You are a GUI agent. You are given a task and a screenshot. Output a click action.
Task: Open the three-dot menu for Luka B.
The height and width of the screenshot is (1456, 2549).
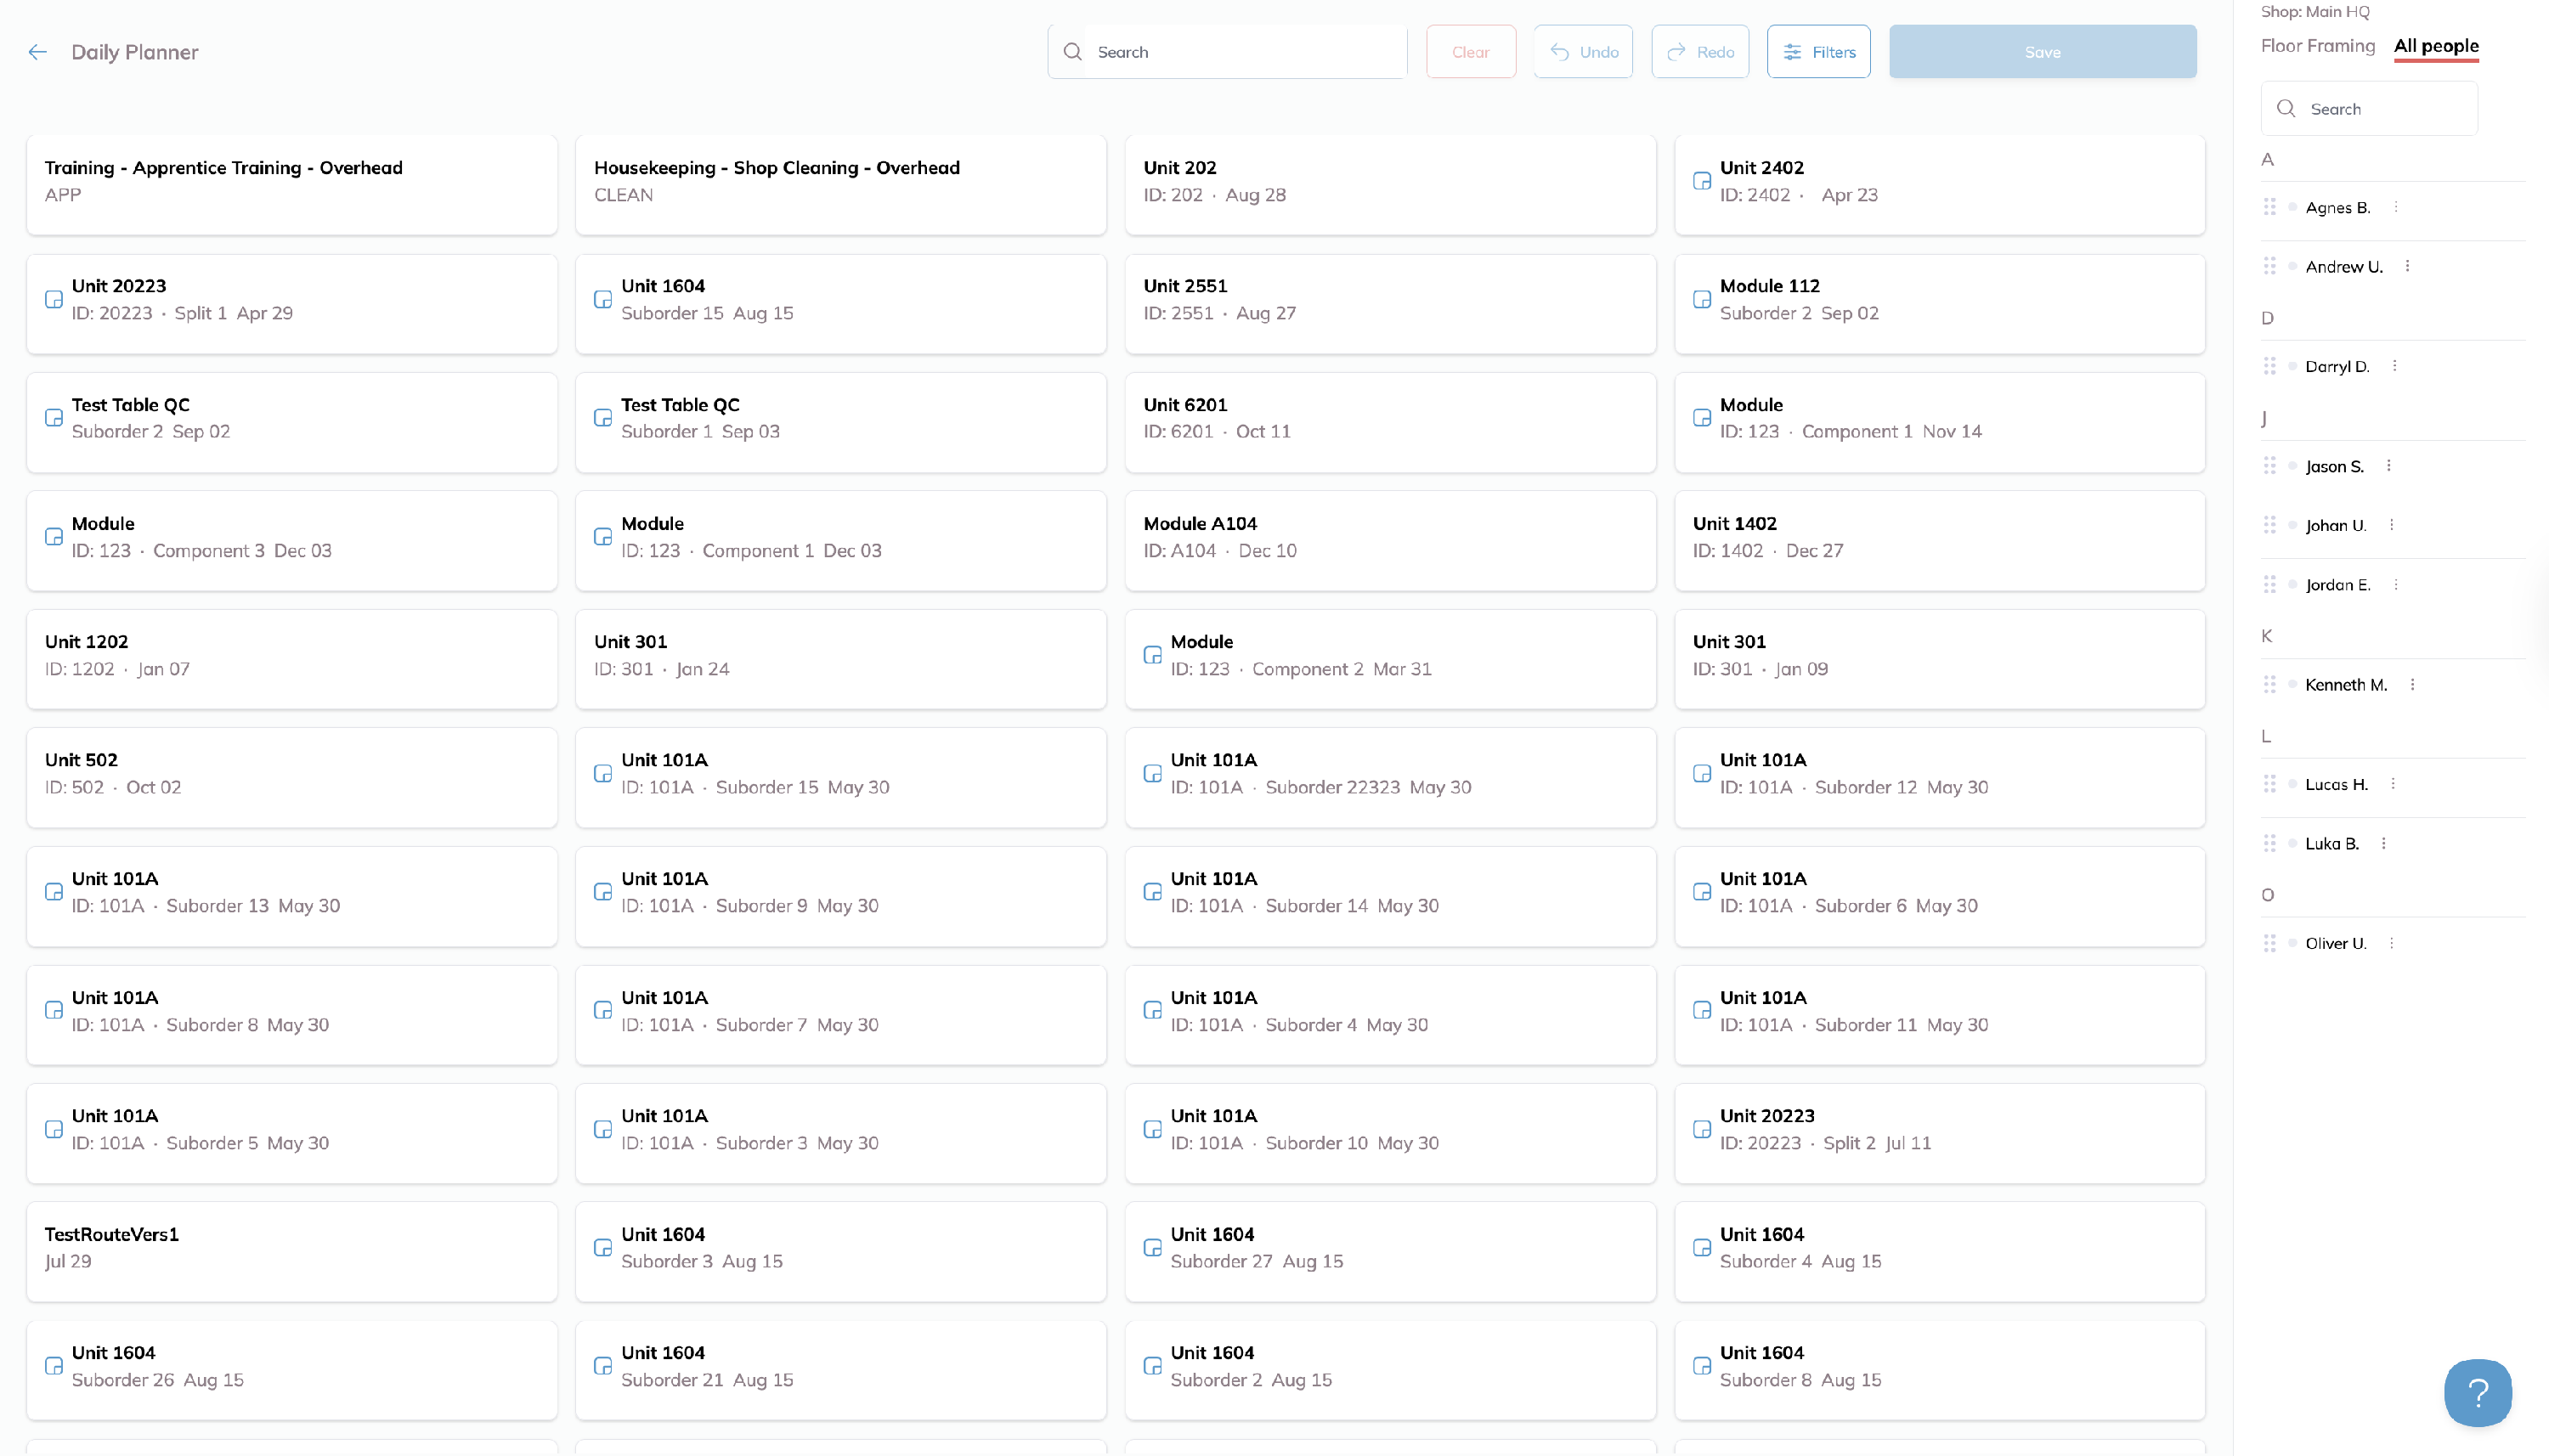click(x=2383, y=844)
